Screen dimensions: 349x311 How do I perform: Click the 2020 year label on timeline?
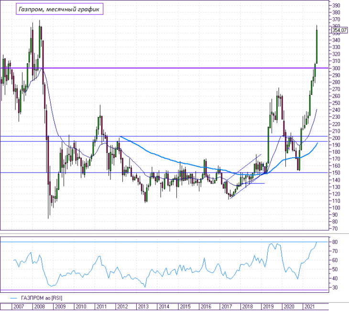[x=289, y=307]
